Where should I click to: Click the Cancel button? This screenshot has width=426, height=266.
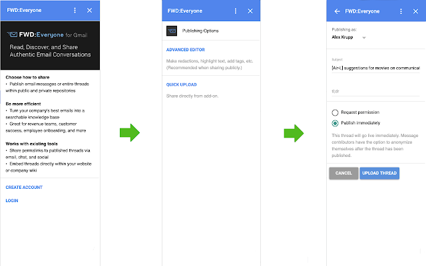[x=343, y=173]
